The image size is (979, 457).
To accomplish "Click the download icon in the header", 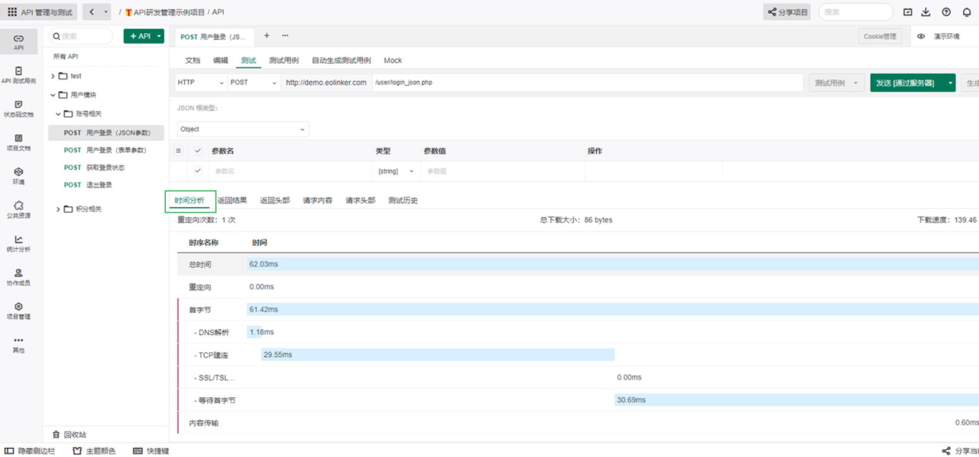I will (926, 12).
